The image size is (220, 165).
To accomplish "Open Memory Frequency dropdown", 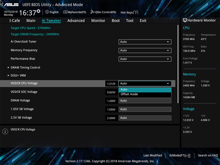I will click(145, 50).
